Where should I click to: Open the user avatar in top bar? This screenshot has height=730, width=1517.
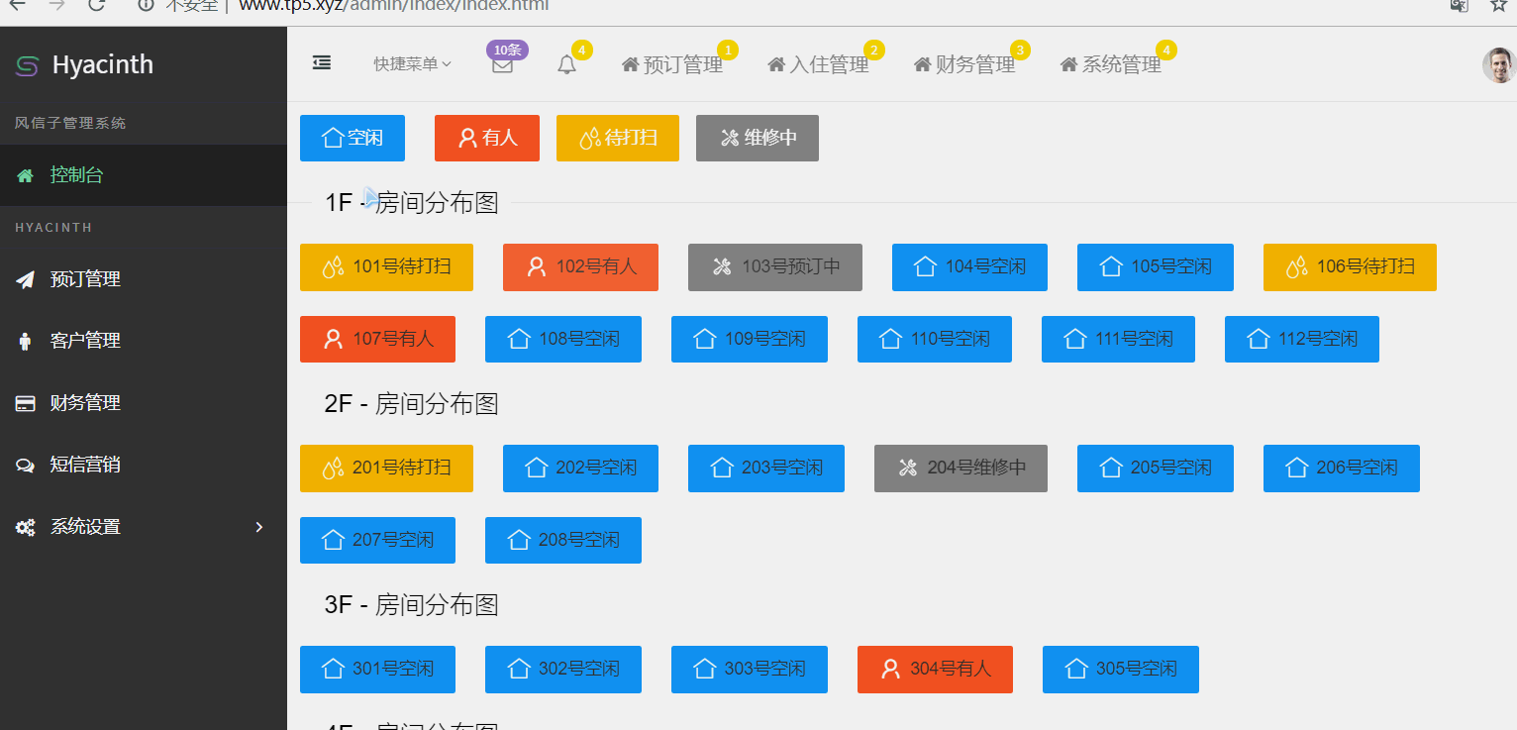coord(1498,65)
